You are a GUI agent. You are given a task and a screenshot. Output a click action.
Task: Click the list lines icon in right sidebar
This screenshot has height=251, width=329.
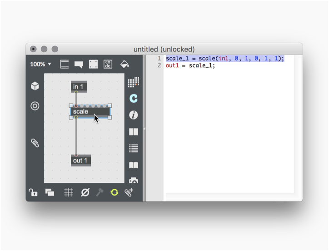click(x=134, y=148)
